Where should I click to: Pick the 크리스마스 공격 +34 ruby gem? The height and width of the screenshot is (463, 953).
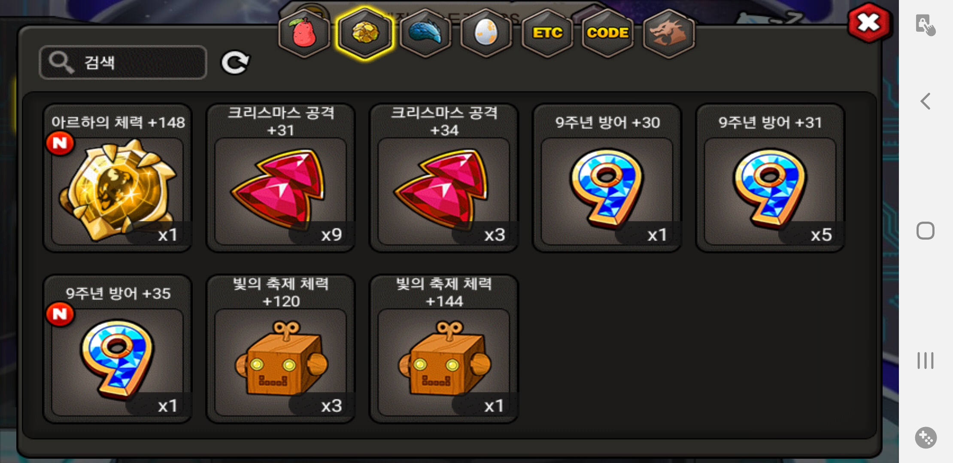pyautogui.click(x=444, y=178)
